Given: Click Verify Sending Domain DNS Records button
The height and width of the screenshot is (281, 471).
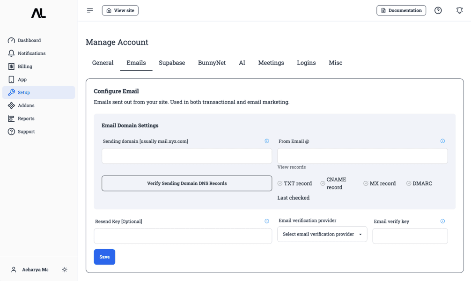Looking at the screenshot, I should 187,184.
